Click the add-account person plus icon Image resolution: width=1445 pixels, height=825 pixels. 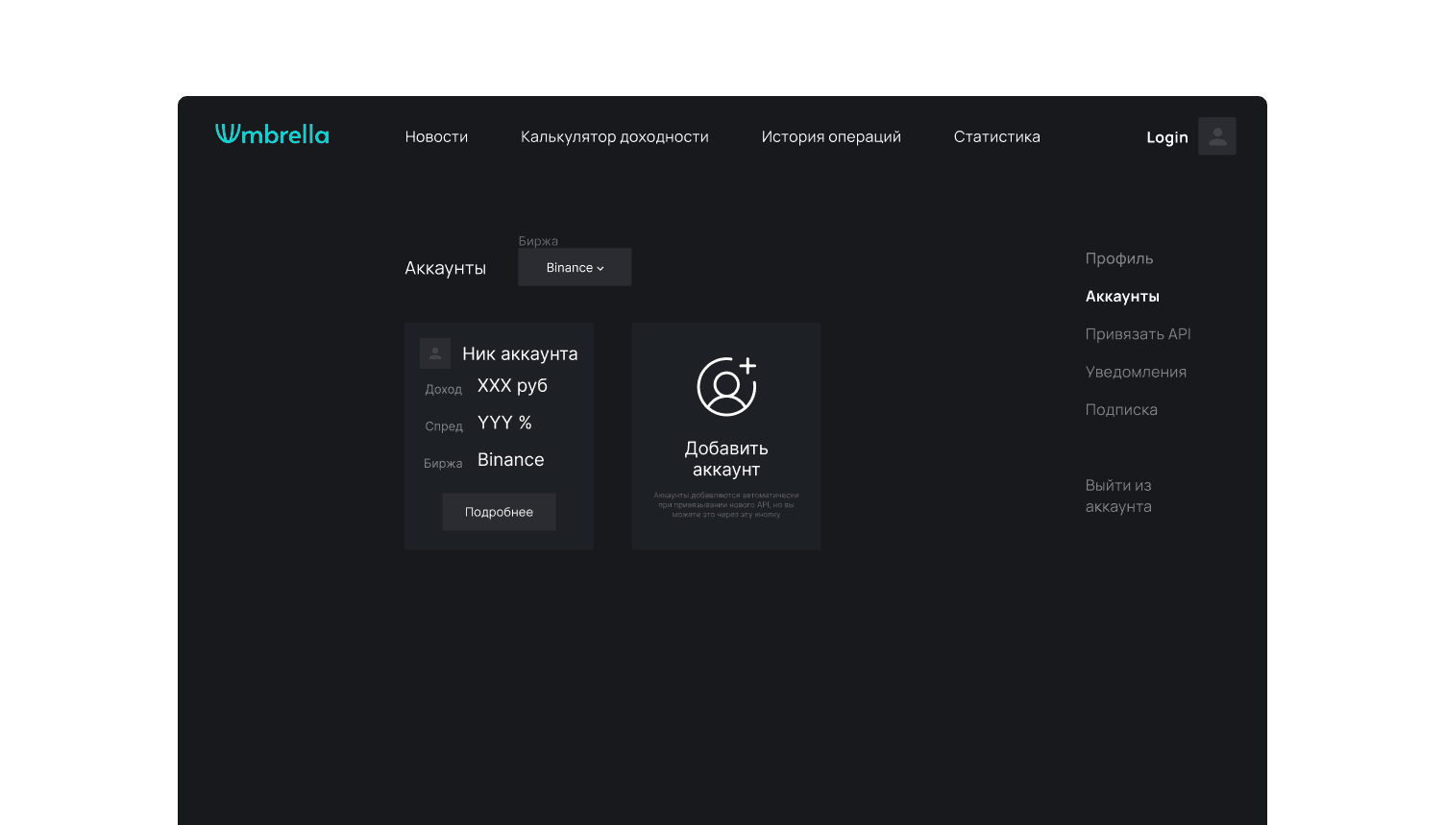[727, 386]
